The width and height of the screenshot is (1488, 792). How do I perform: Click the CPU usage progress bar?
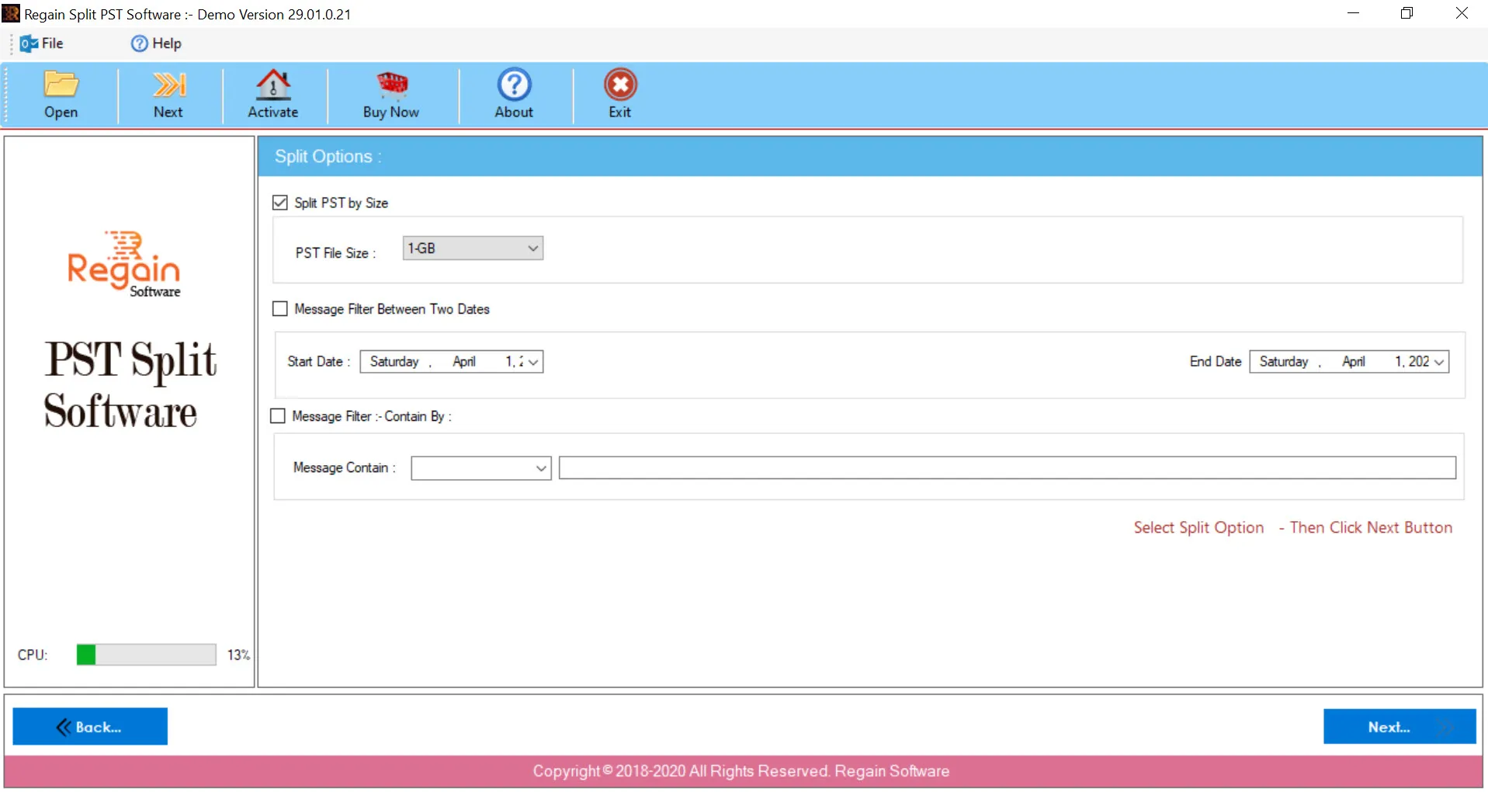point(146,655)
